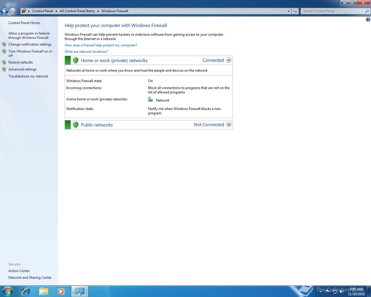Screen dimensions: 371x297
Task: Launch Internet Explorer from taskbar
Action: [26, 291]
